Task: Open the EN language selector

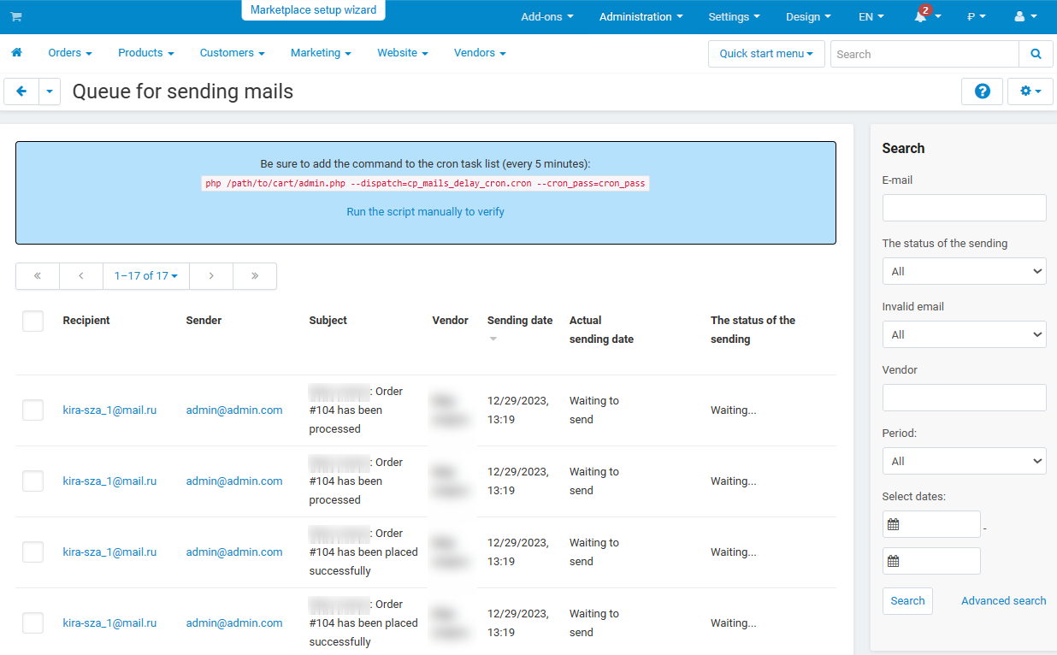Action: coord(871,17)
